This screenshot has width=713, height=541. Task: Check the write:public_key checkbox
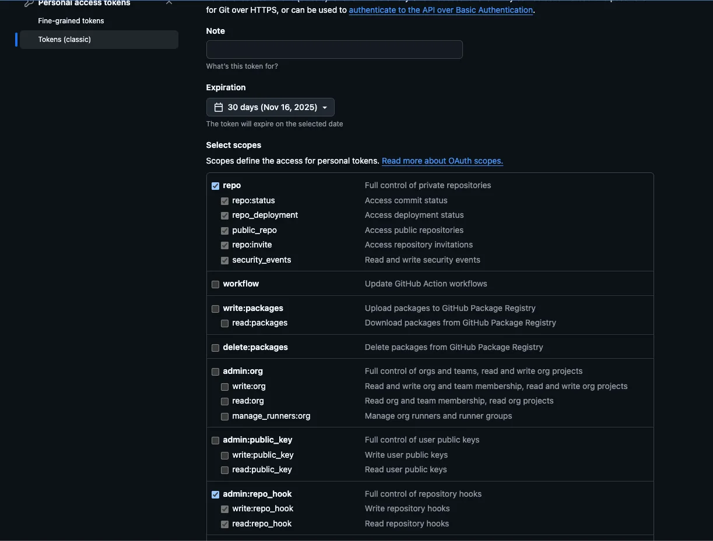click(x=224, y=455)
